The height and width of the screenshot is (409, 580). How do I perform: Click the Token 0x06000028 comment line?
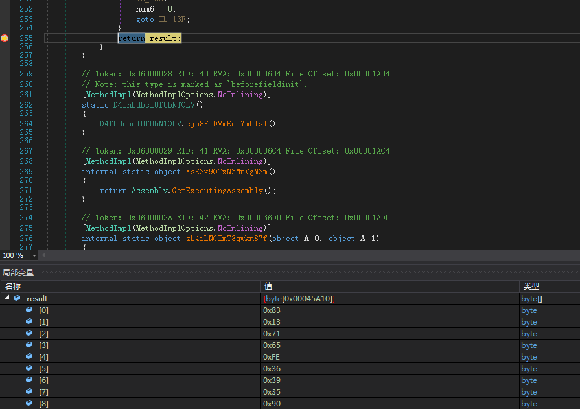(235, 74)
